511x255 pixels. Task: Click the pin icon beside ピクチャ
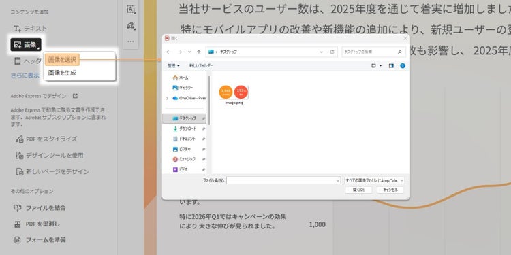coord(203,149)
